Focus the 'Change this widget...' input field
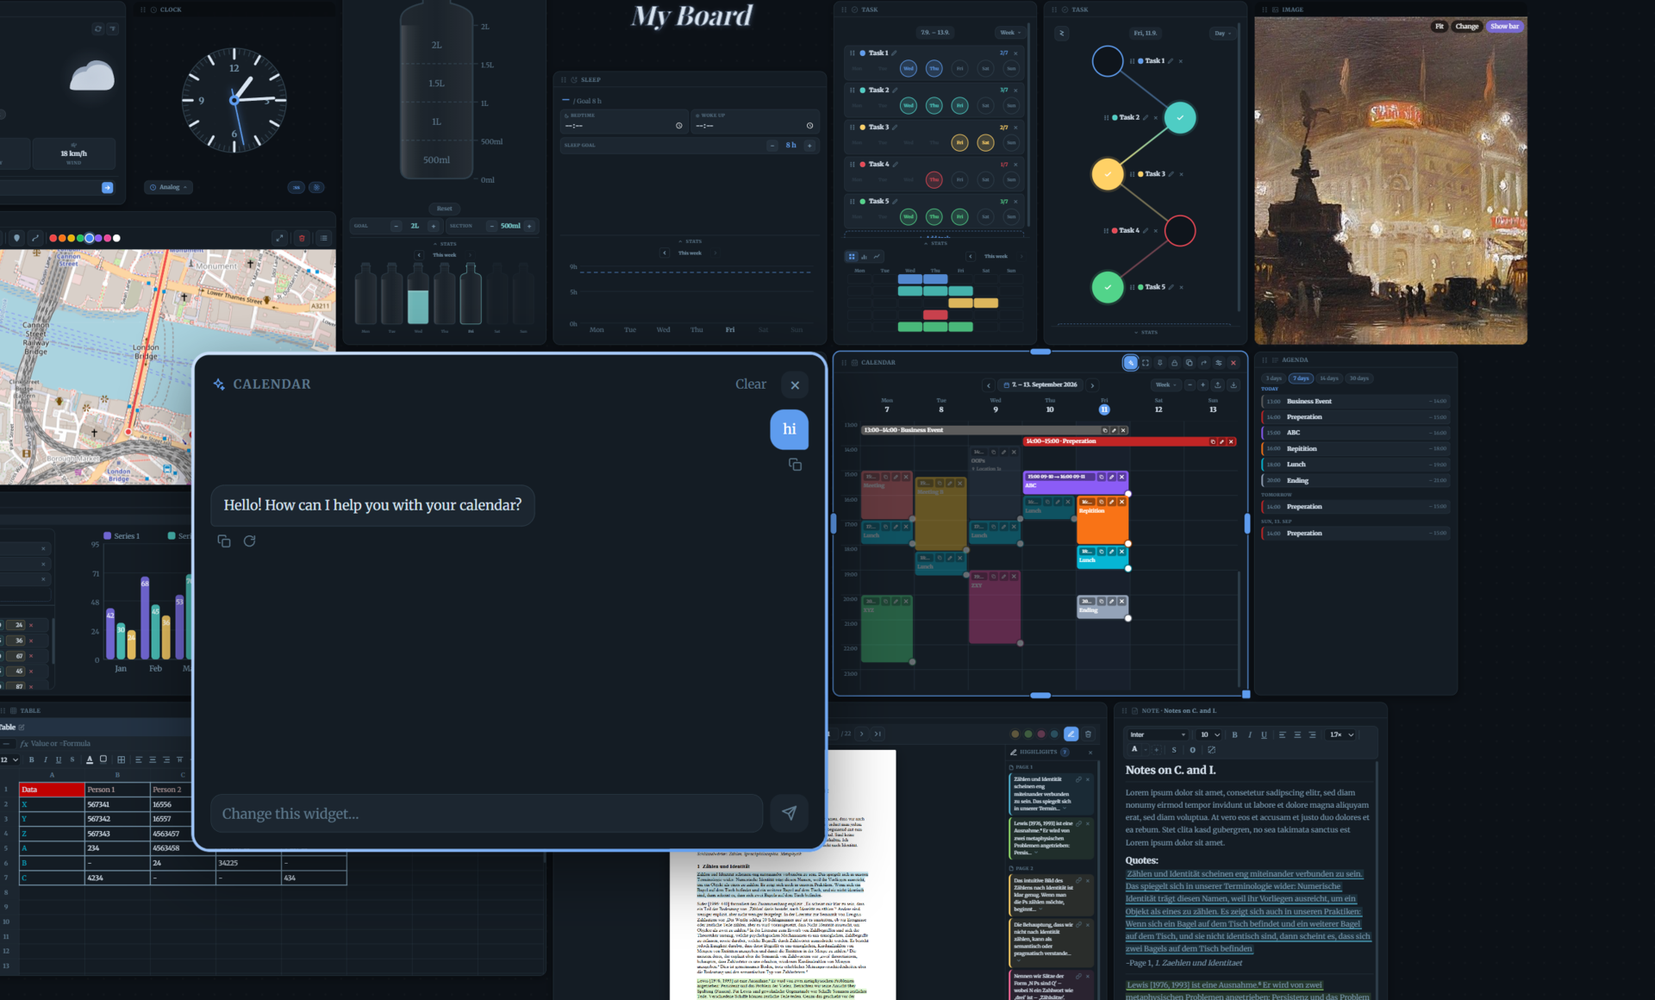The height and width of the screenshot is (1000, 1655). coord(486,813)
